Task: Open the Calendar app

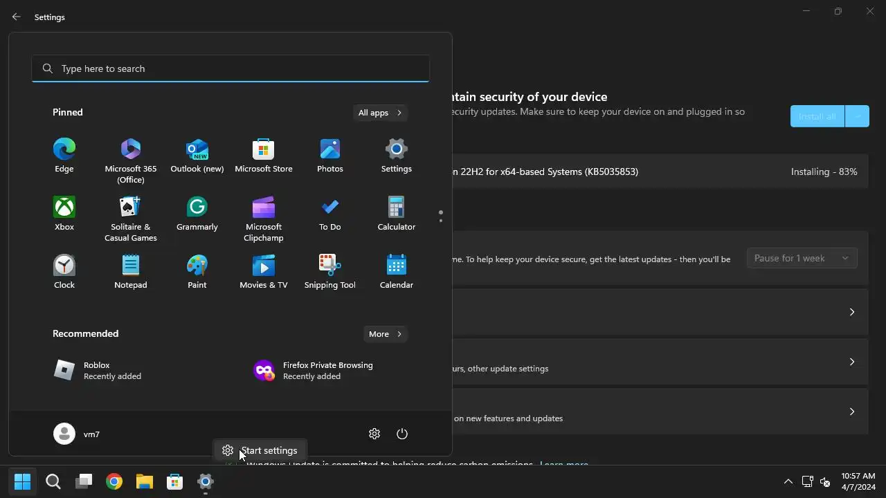Action: pyautogui.click(x=397, y=272)
